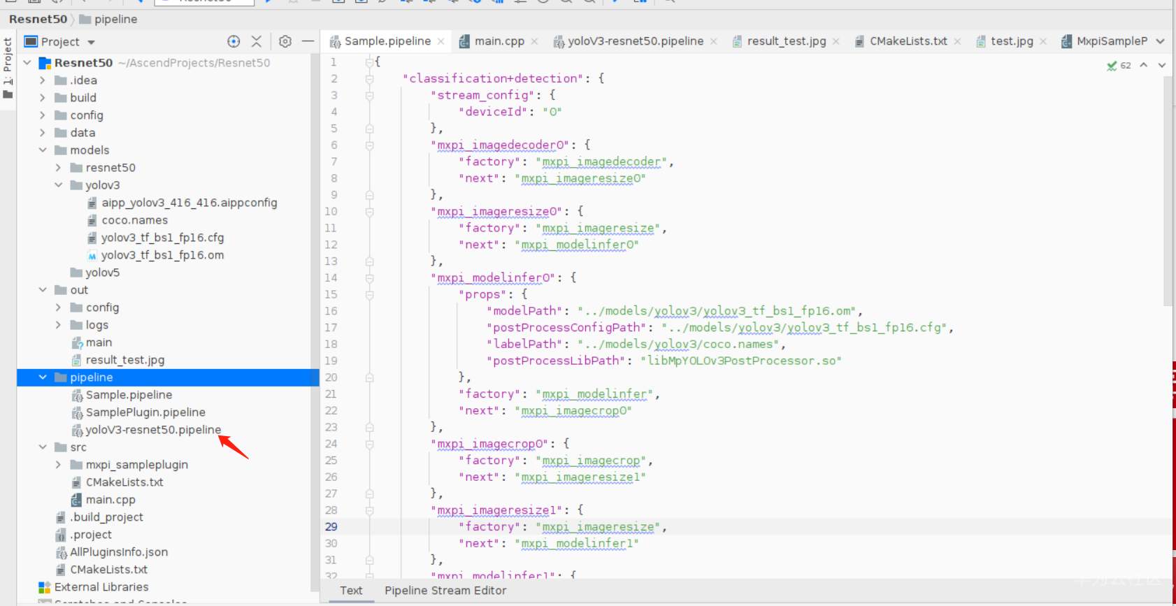The image size is (1176, 606).
Task: Fold the mxpi_imagedecoder0 block at line 6
Action: coord(369,145)
